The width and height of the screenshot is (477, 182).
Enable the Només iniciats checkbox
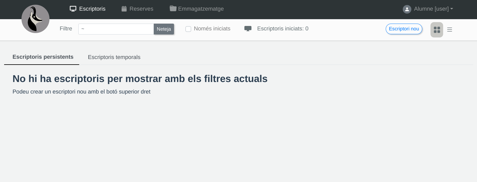(x=188, y=29)
